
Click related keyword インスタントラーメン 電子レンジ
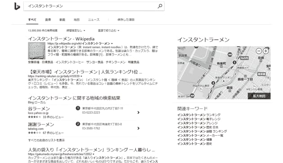click(199, 119)
